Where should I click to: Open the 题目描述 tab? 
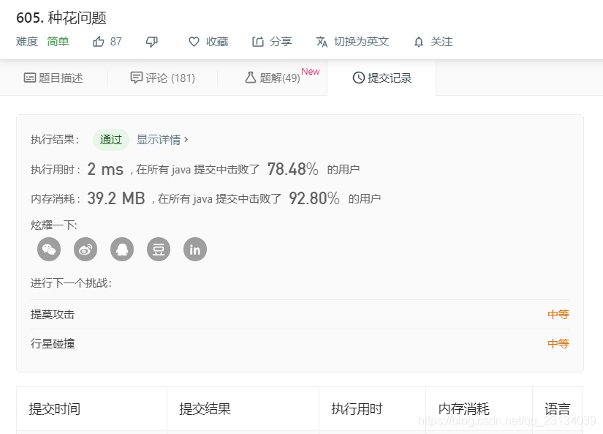(x=53, y=78)
